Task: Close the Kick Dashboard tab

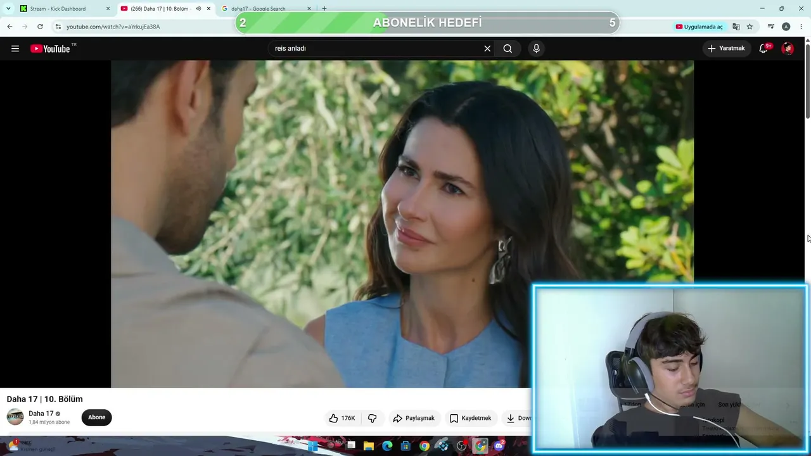Action: click(x=108, y=9)
